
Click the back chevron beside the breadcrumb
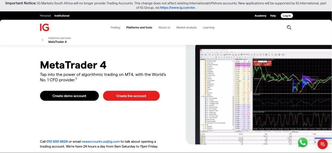[42, 40]
